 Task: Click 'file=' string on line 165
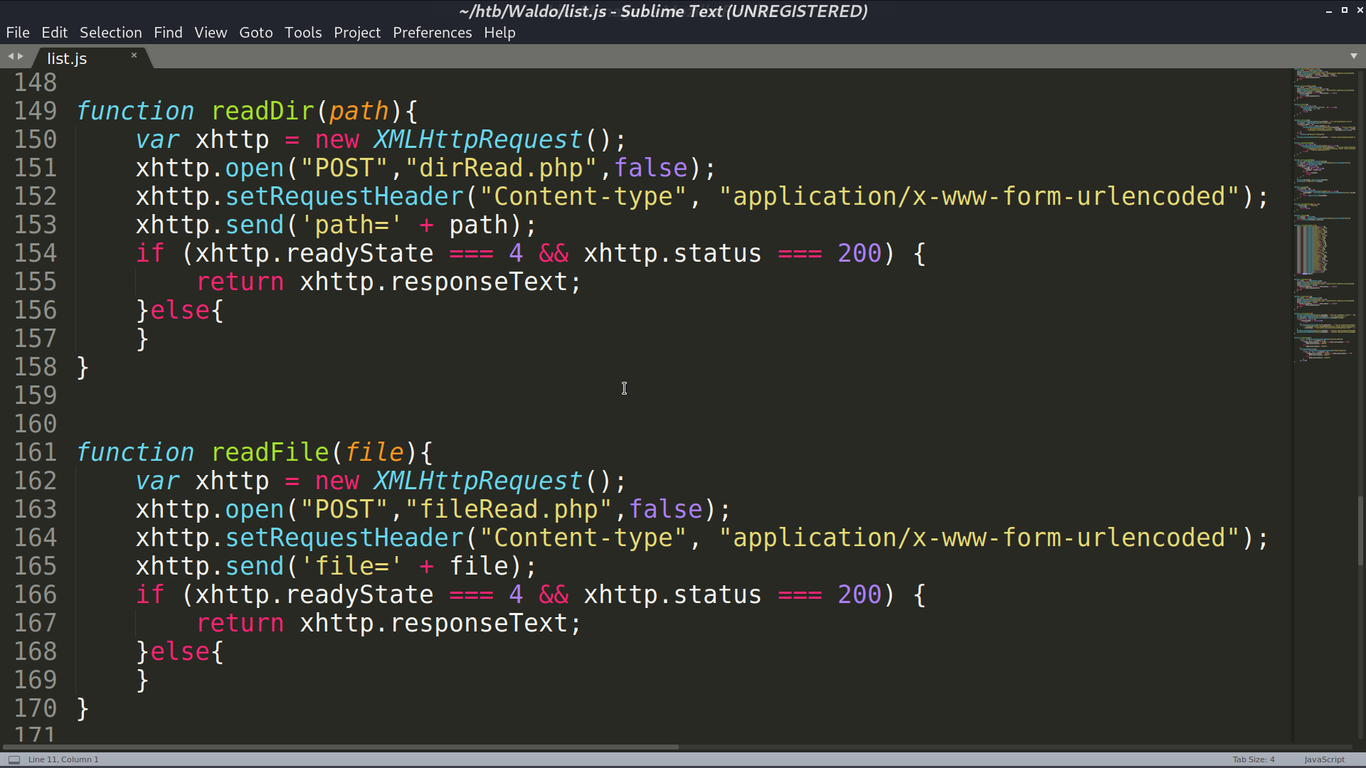pos(351,566)
